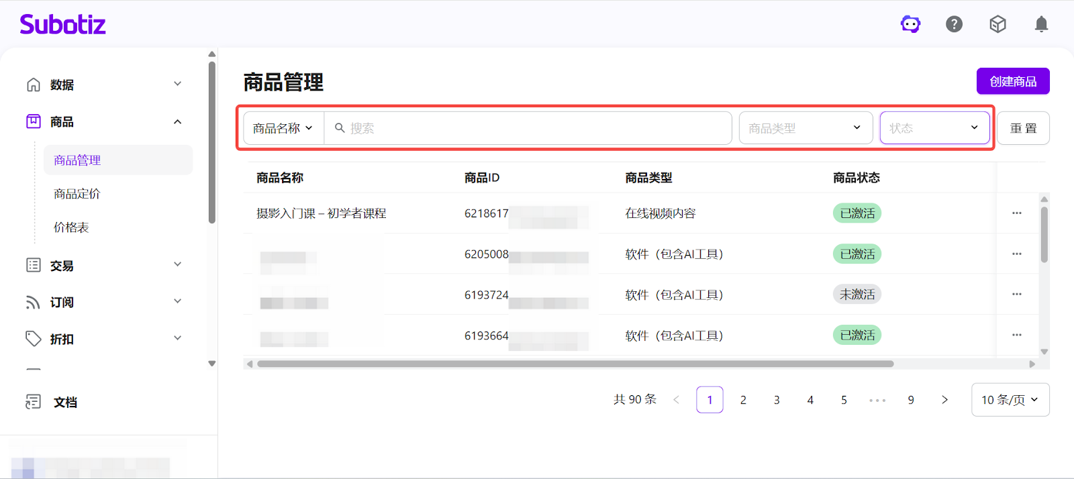Image resolution: width=1074 pixels, height=479 pixels.
Task: Open the 状态 filter dropdown
Action: [x=934, y=128]
